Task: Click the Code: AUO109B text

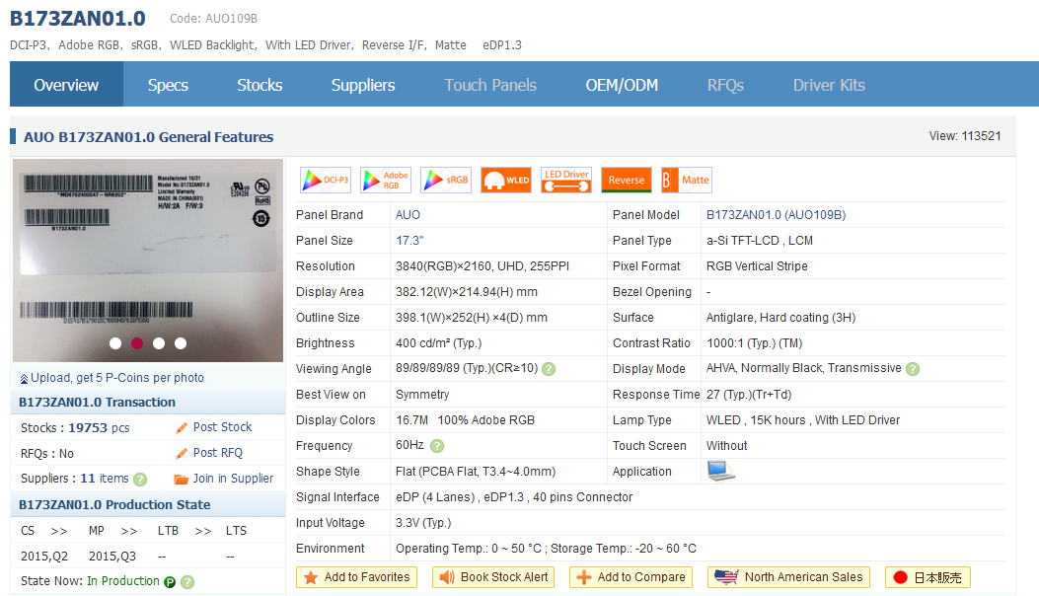Action: coord(213,19)
